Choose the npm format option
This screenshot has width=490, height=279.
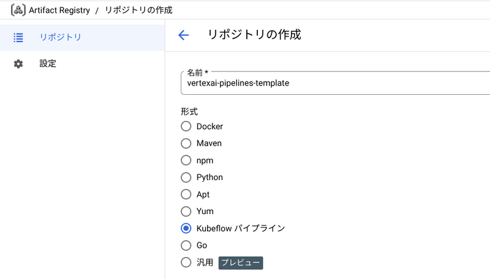click(x=186, y=160)
